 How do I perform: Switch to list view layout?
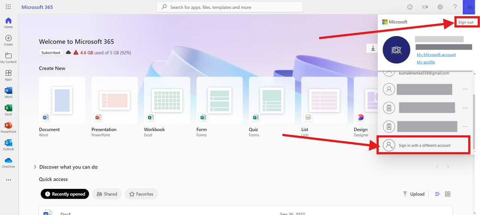[437, 194]
